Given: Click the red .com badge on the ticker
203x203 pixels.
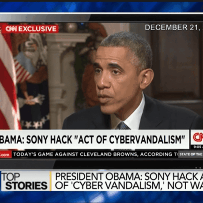Looking at the screenshot, I should (x=6, y=154).
